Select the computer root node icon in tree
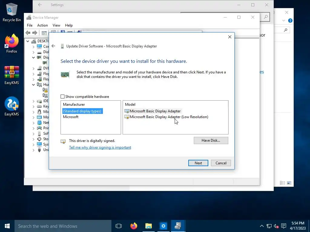 click(x=34, y=41)
